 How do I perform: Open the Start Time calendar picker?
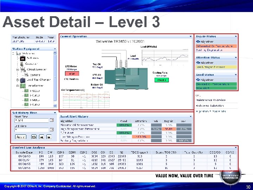click(x=51, y=120)
